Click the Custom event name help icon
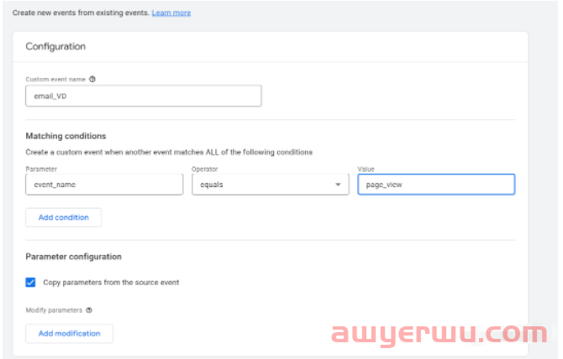 click(92, 79)
